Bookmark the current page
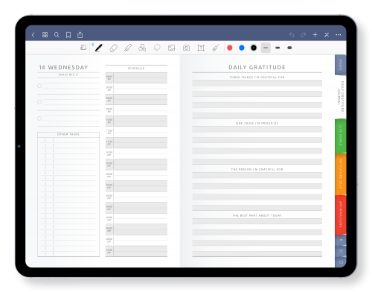Viewport: 372px width, 292px height. coord(68,35)
